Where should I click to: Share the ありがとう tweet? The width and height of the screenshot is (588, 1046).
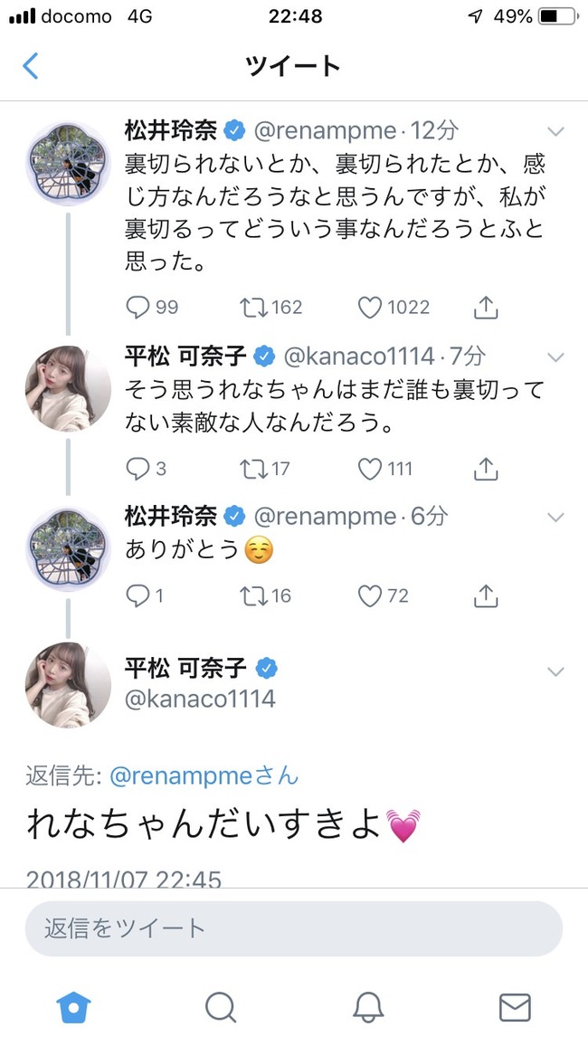pyautogui.click(x=486, y=595)
